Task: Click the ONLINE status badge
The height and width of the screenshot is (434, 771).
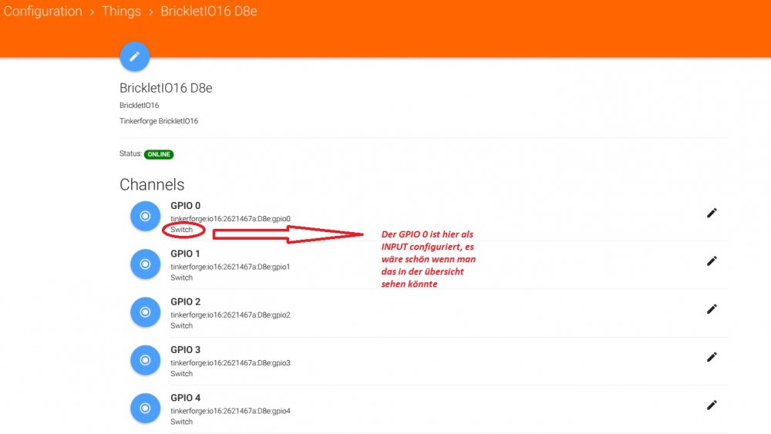Action: click(159, 154)
